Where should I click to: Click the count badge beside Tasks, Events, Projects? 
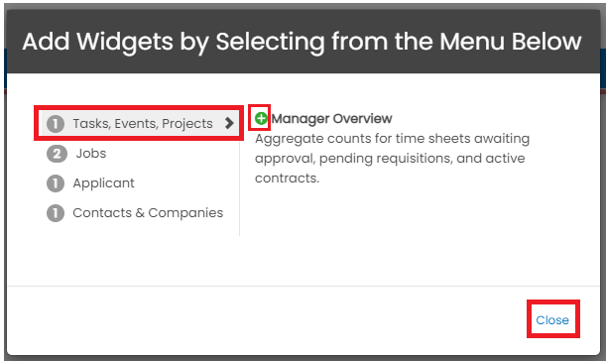(56, 124)
